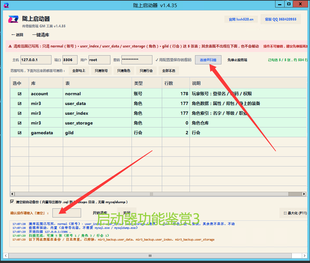The height and width of the screenshot is (263, 310).
Task: Click log line 扫描完成 可清 5 张
Action: tap(61, 236)
